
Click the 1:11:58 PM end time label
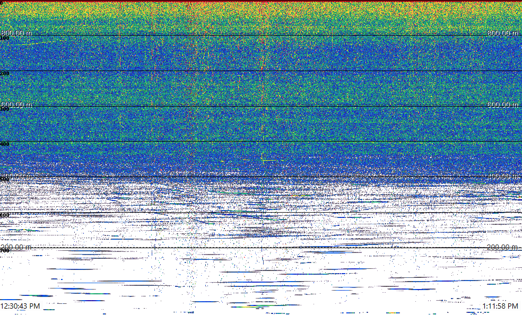pos(500,306)
